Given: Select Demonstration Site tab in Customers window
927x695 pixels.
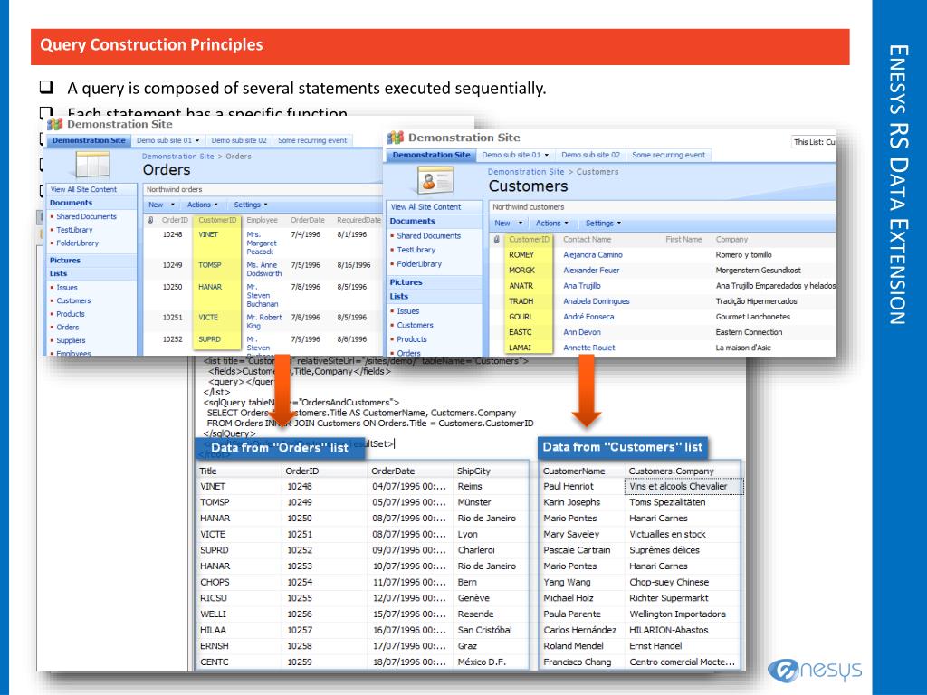Looking at the screenshot, I should [x=432, y=155].
